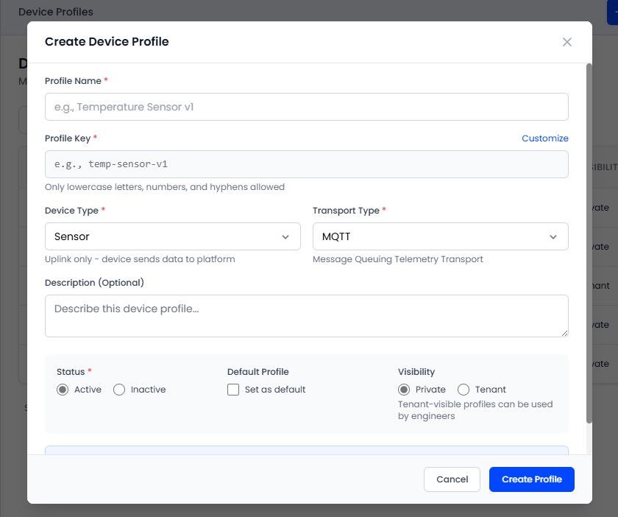
Task: Close the Create Device Profile dialog
Action: point(566,42)
